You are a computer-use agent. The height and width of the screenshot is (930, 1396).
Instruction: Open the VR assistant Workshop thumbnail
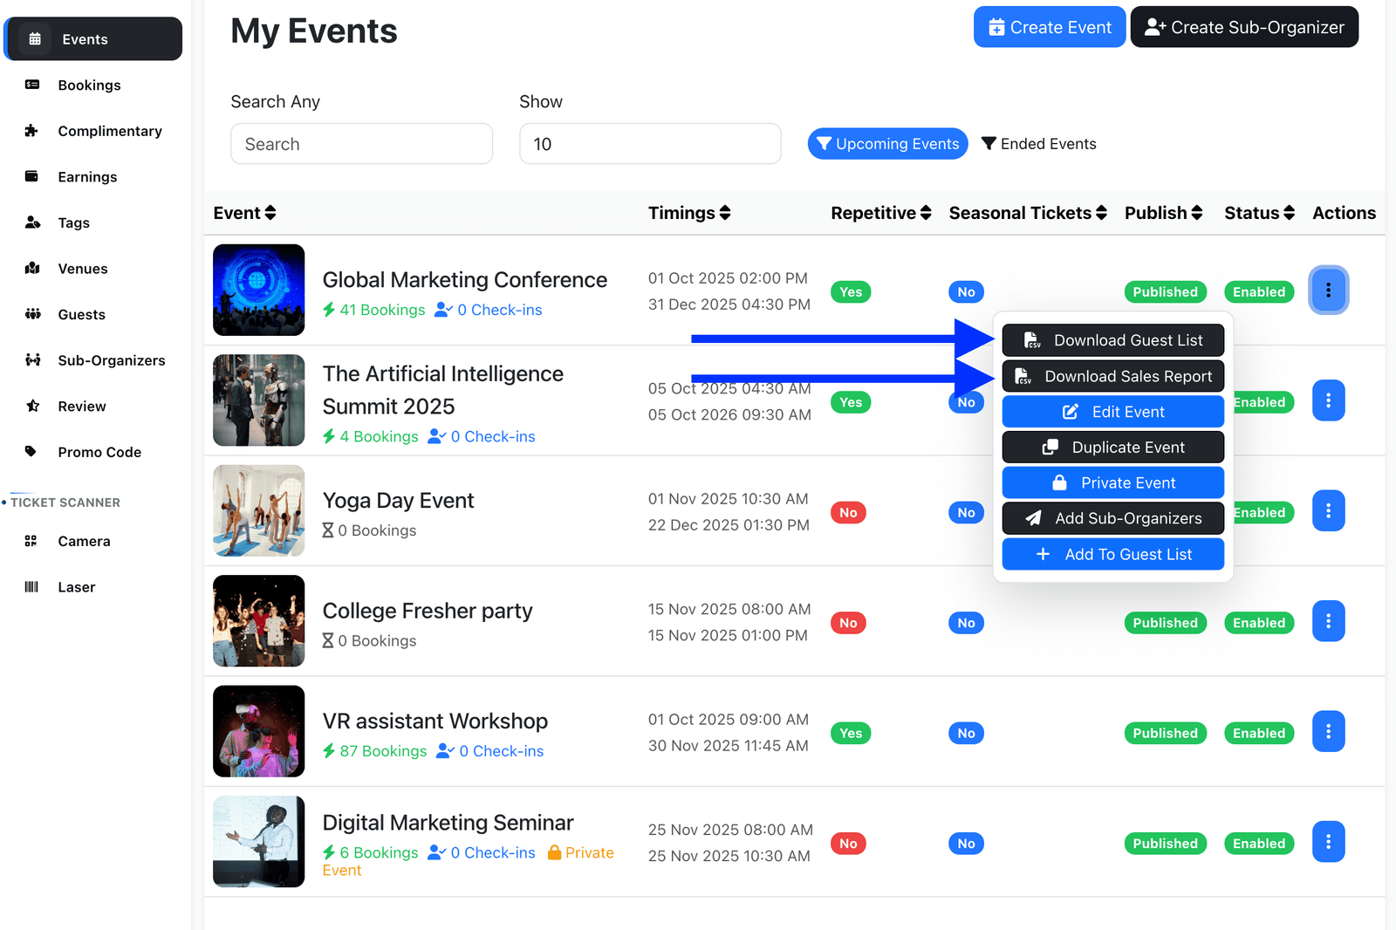259,731
